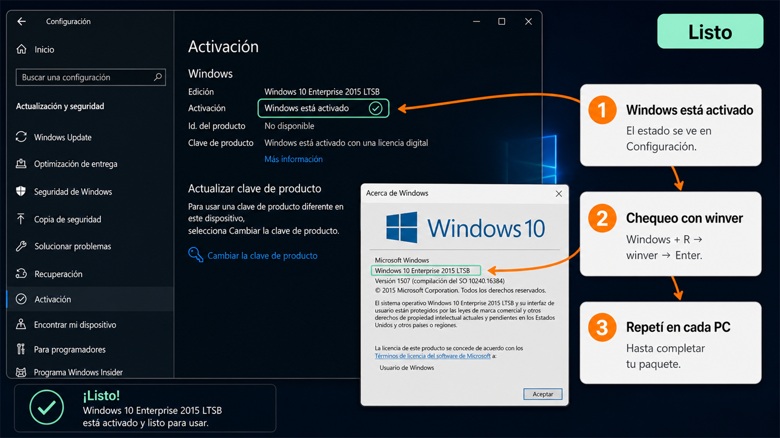This screenshot has height=438, width=780.
Task: Open the Inicio home icon
Action: pos(21,49)
